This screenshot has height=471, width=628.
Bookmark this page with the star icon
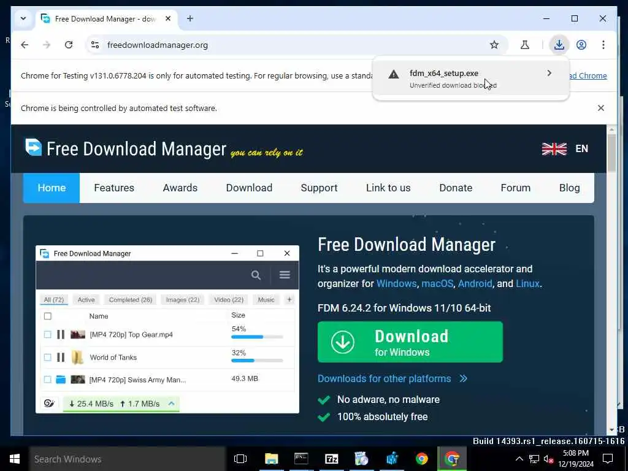(494, 45)
